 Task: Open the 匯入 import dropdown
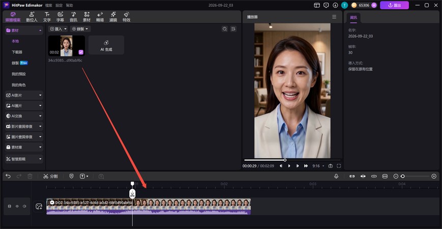(58, 29)
